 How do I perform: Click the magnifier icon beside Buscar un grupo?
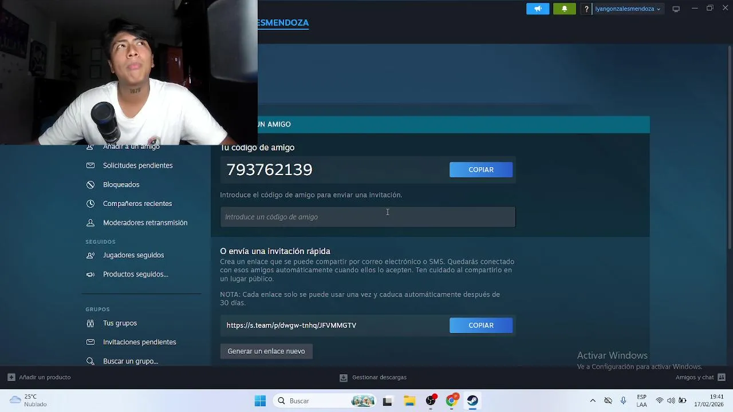[90, 361]
